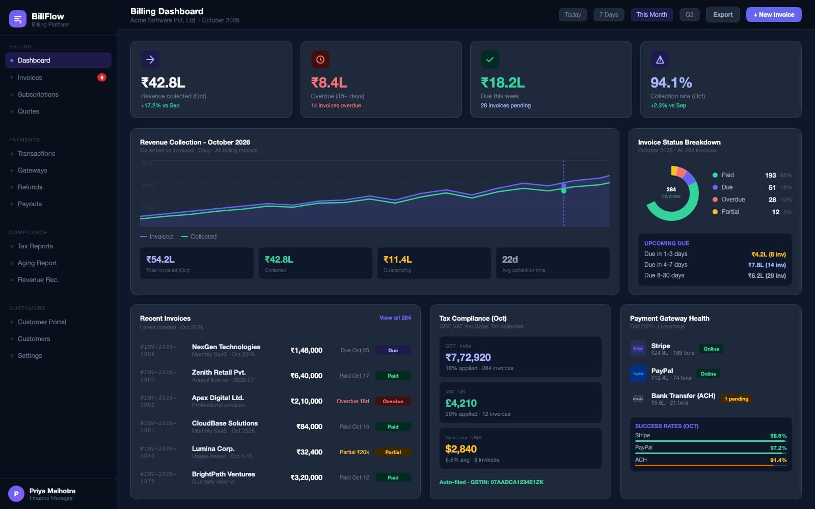Click the invoice status donut chart

pos(671,193)
